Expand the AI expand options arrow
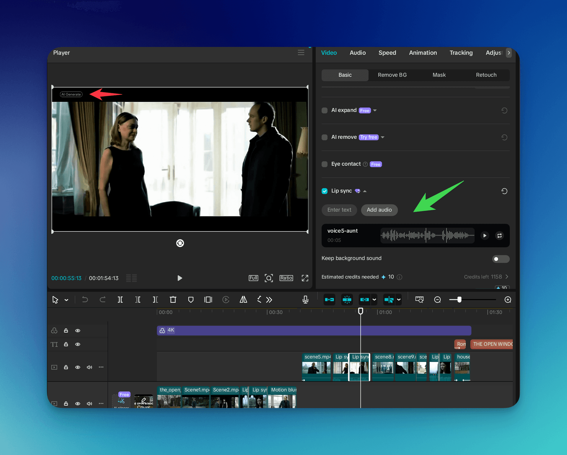 tap(375, 110)
